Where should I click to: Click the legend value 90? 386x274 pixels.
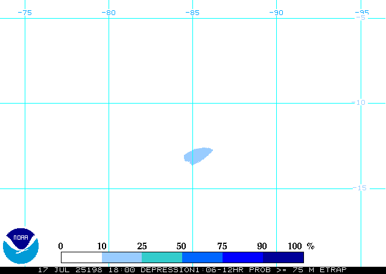coord(262,246)
